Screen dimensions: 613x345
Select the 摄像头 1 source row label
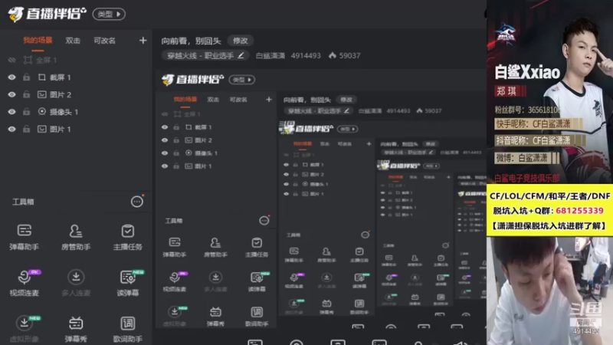(64, 112)
